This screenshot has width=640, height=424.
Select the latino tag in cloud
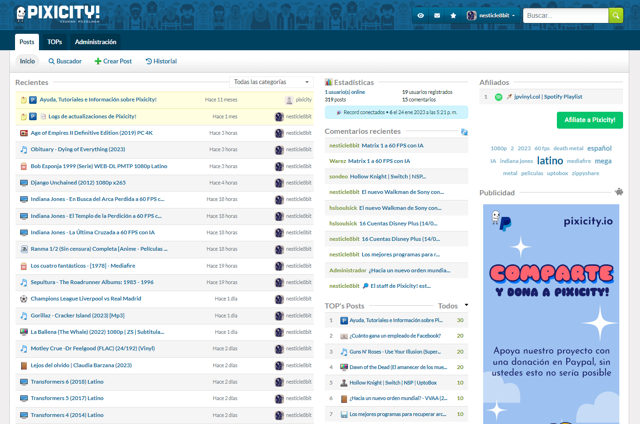[550, 161]
